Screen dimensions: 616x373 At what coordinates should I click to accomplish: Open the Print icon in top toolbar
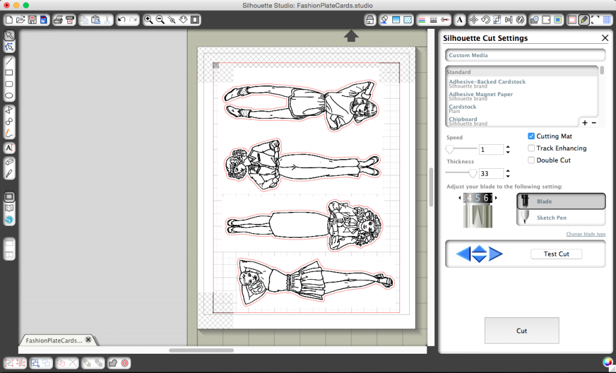click(x=58, y=20)
